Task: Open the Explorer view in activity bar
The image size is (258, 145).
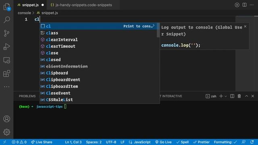Action: point(7,7)
